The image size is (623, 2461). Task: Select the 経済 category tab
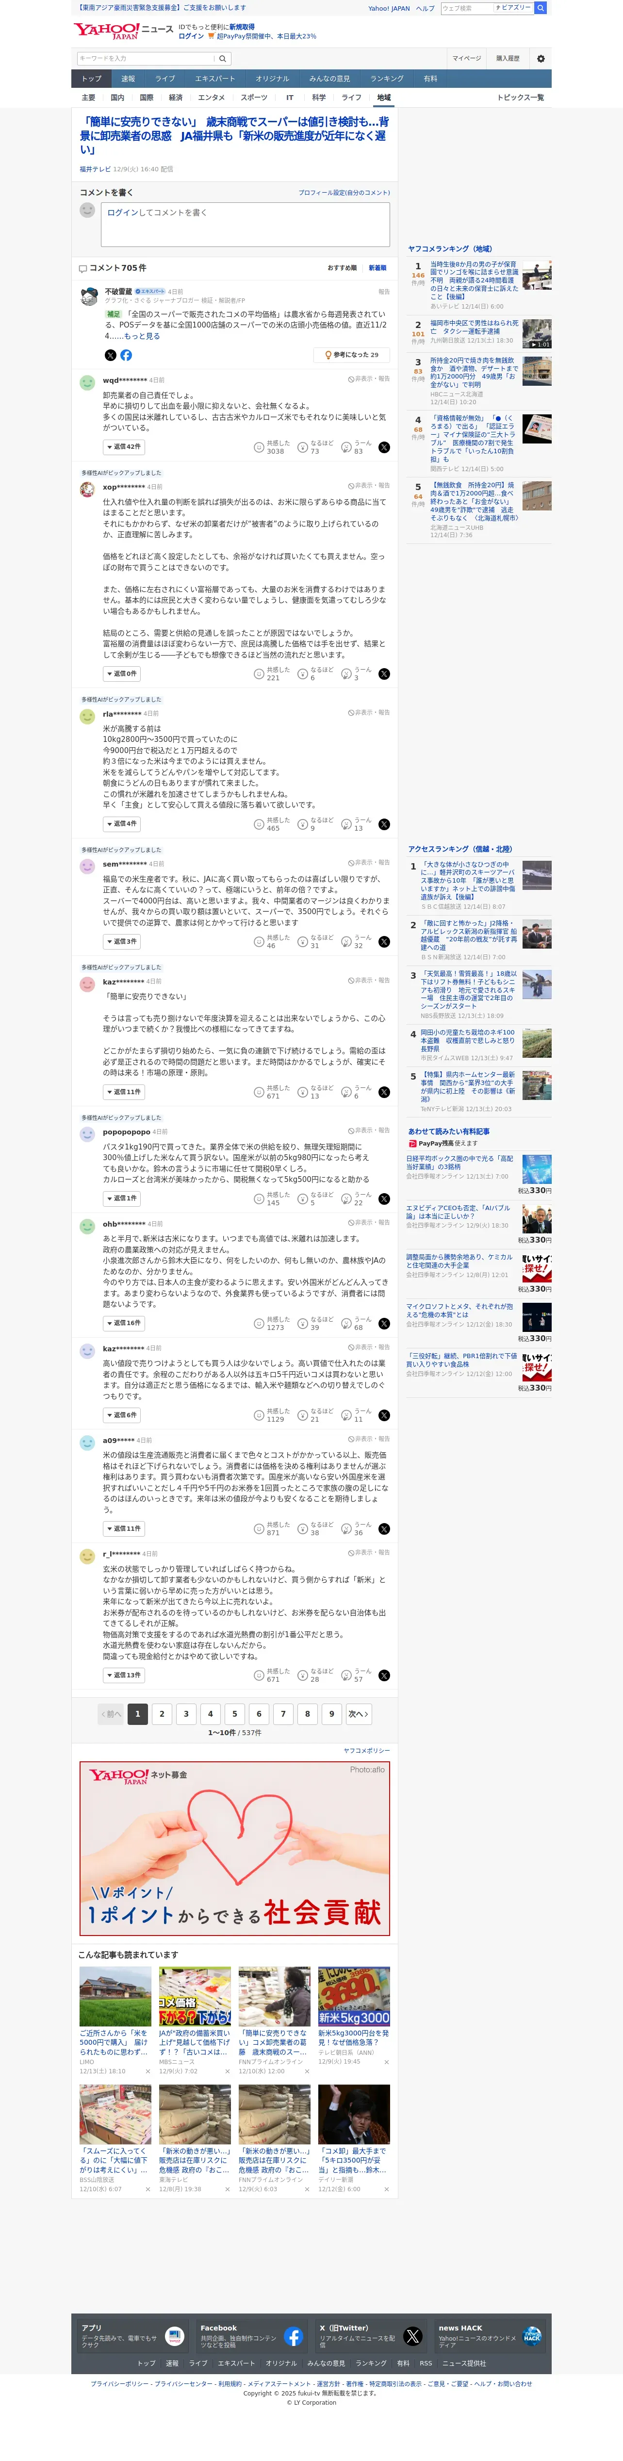(x=176, y=98)
